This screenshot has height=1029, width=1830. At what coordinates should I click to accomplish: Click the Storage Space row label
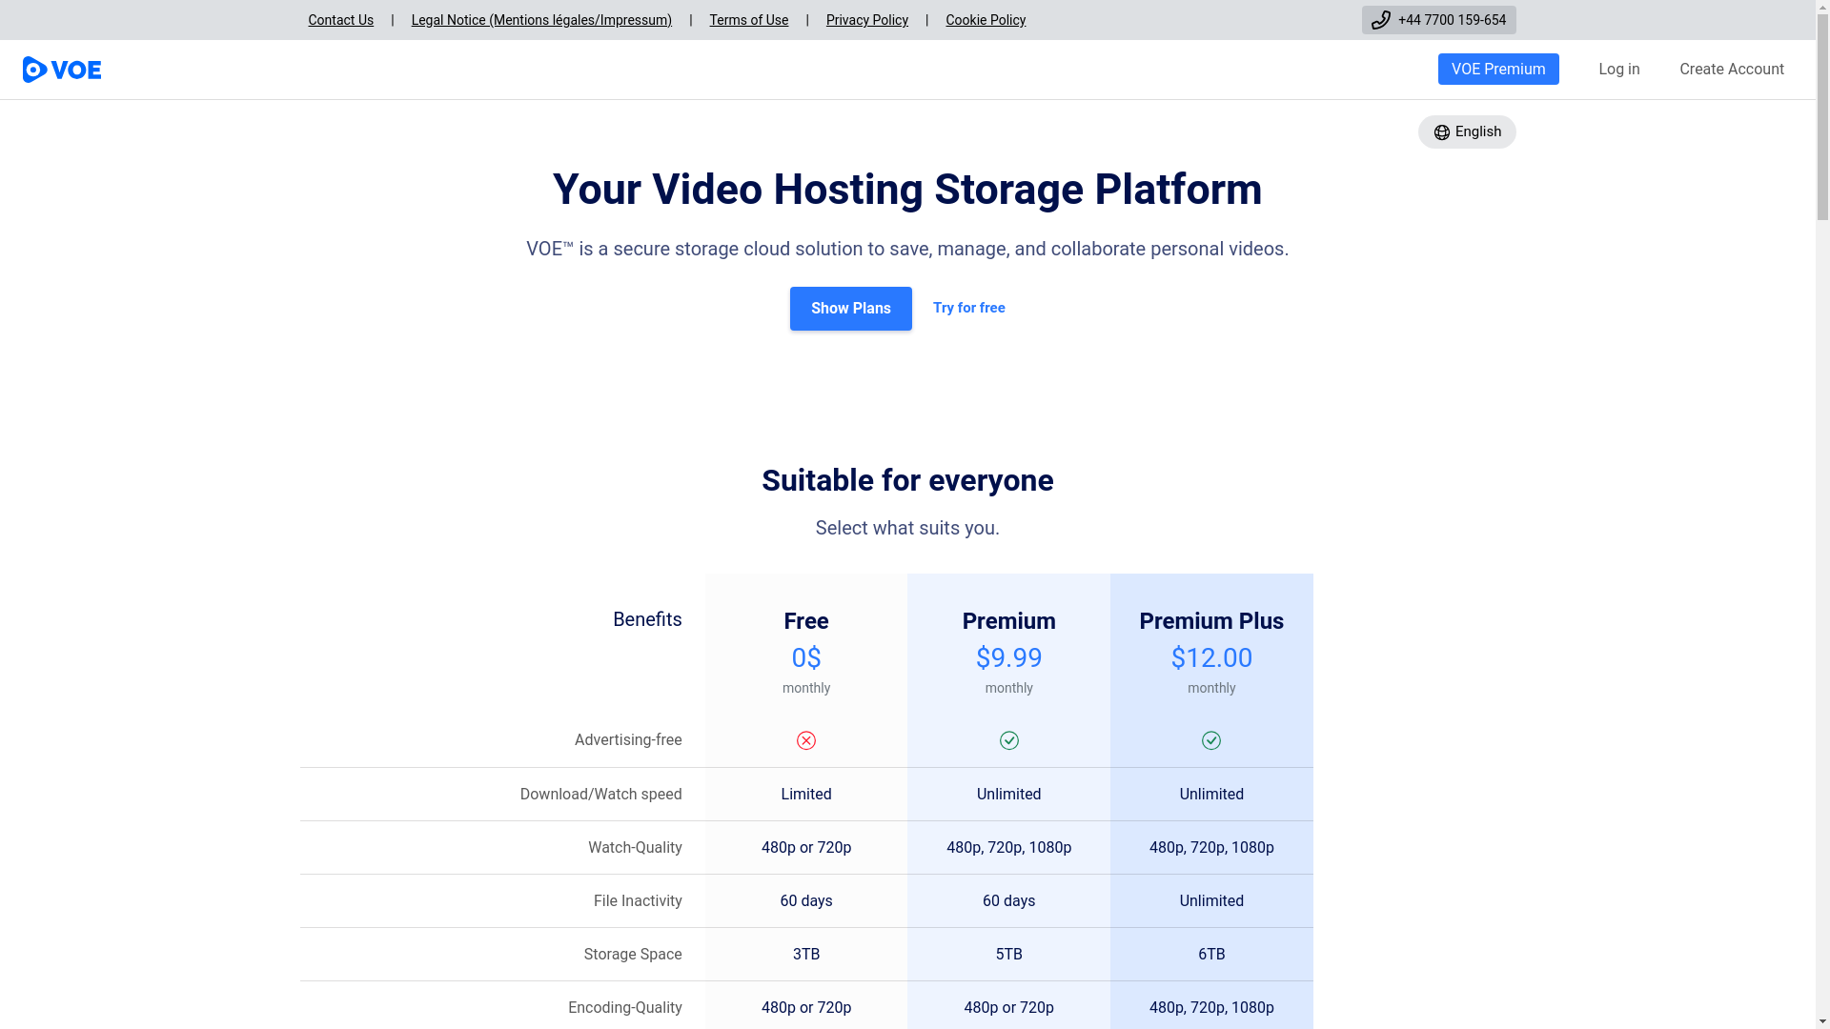(633, 955)
